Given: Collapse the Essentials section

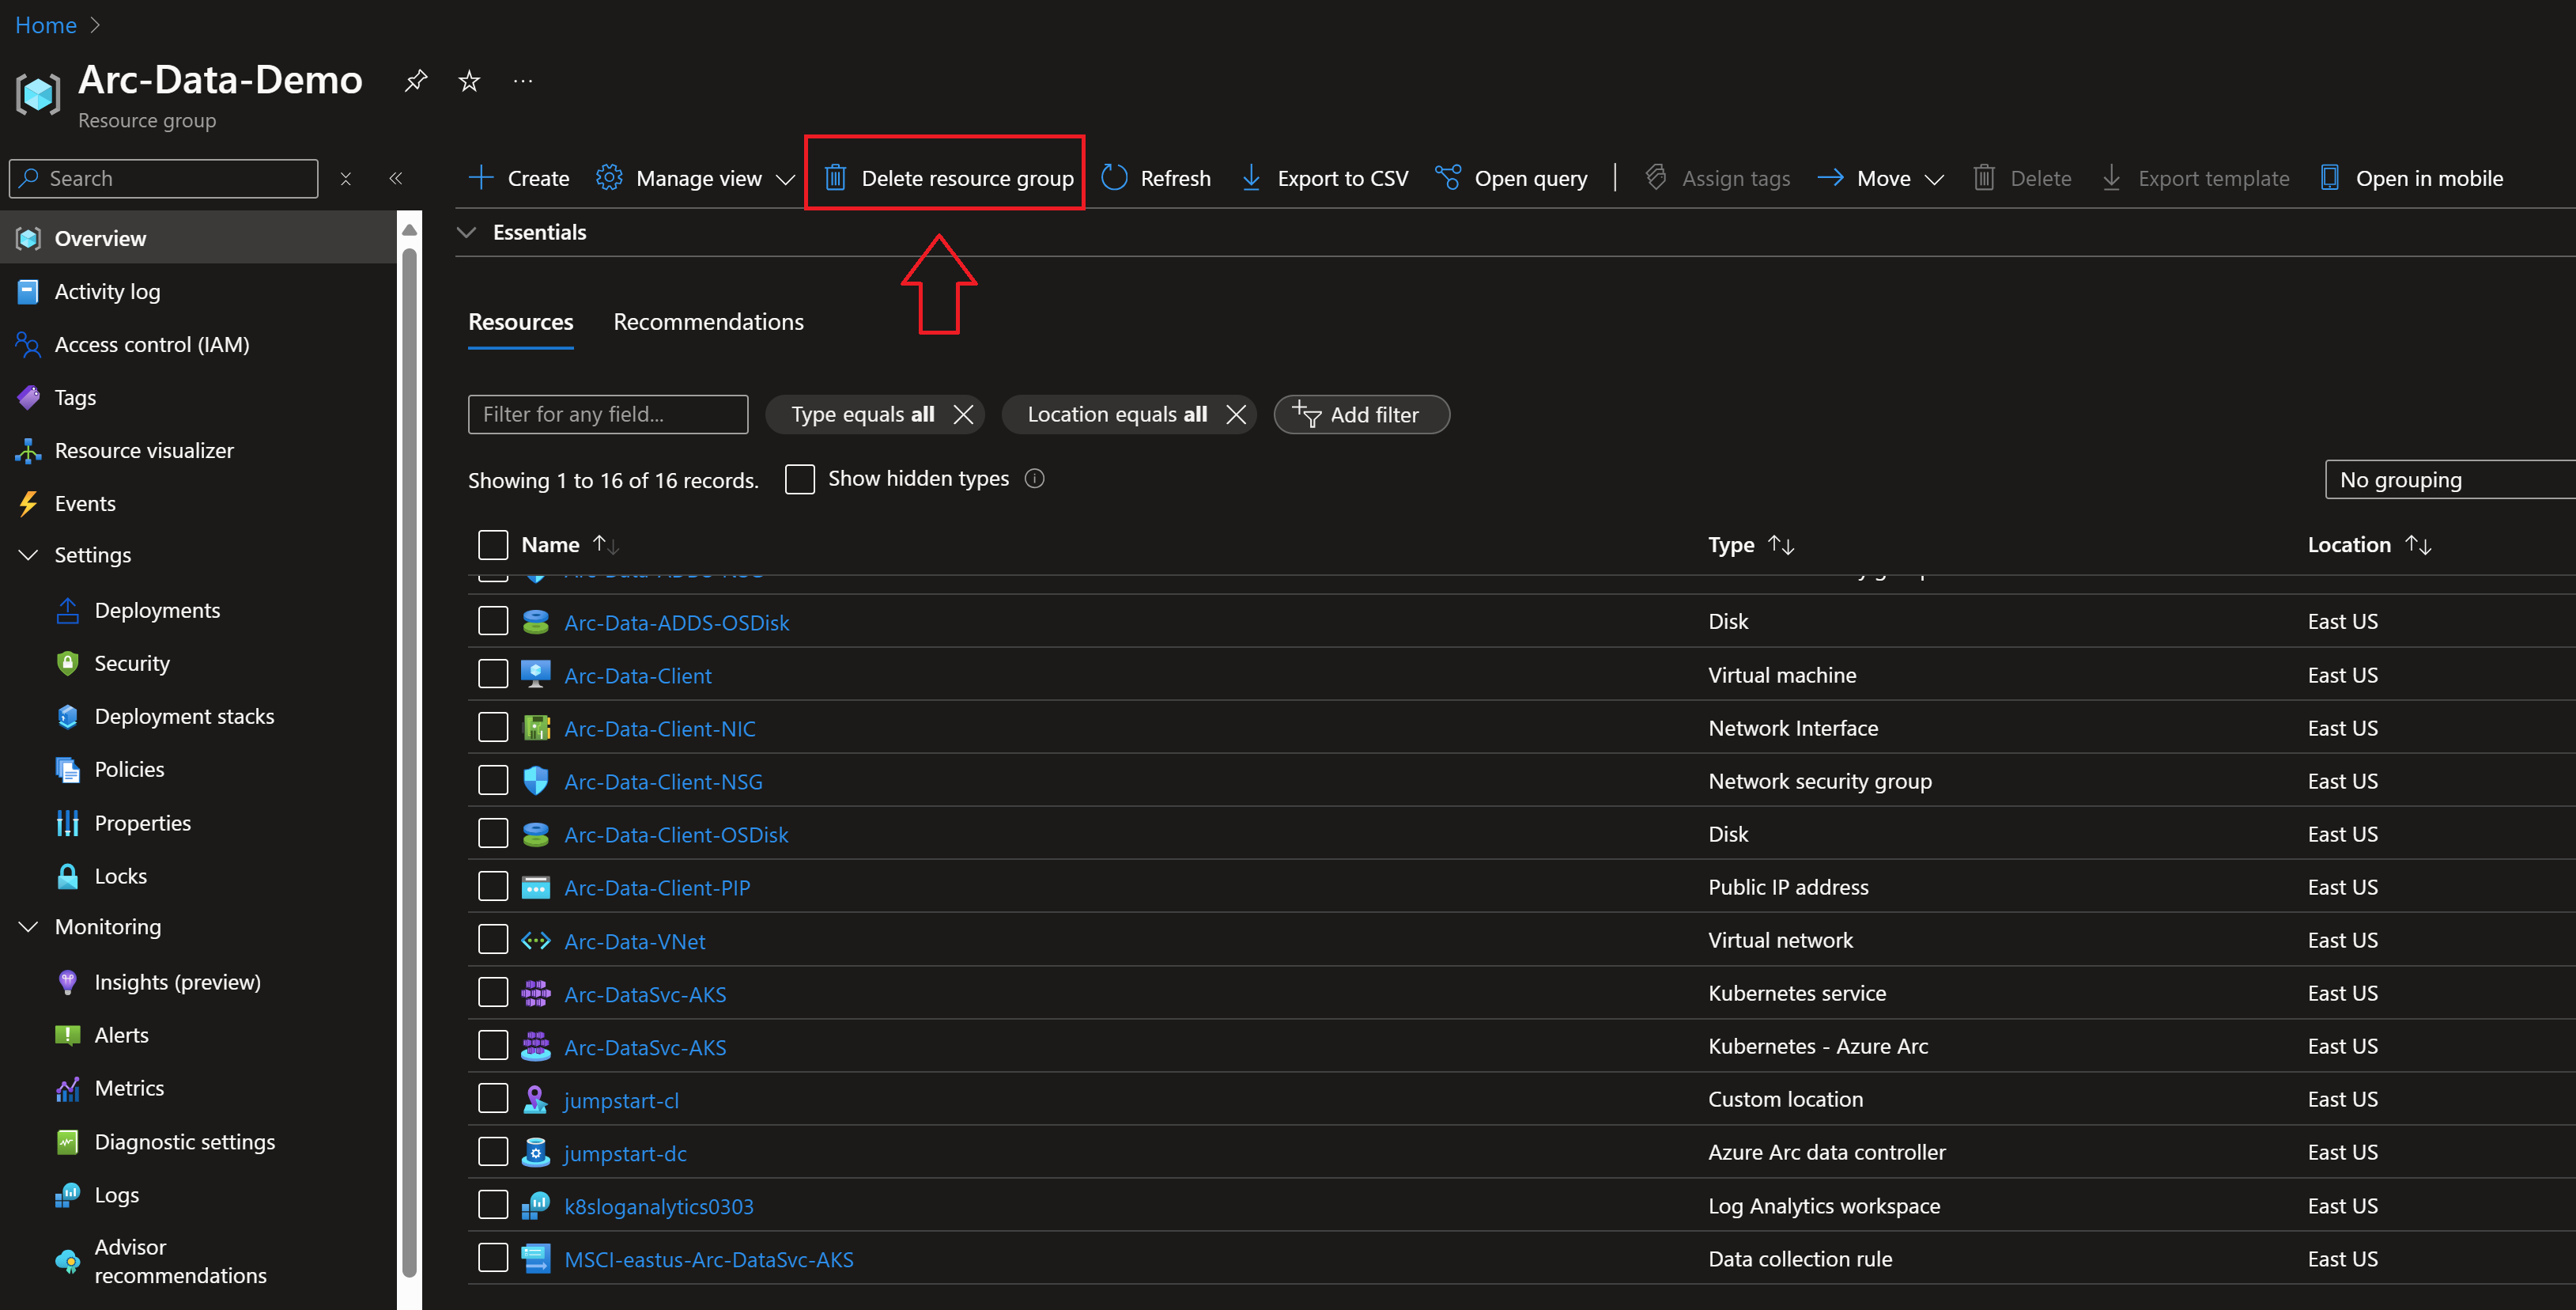Looking at the screenshot, I should (x=466, y=233).
